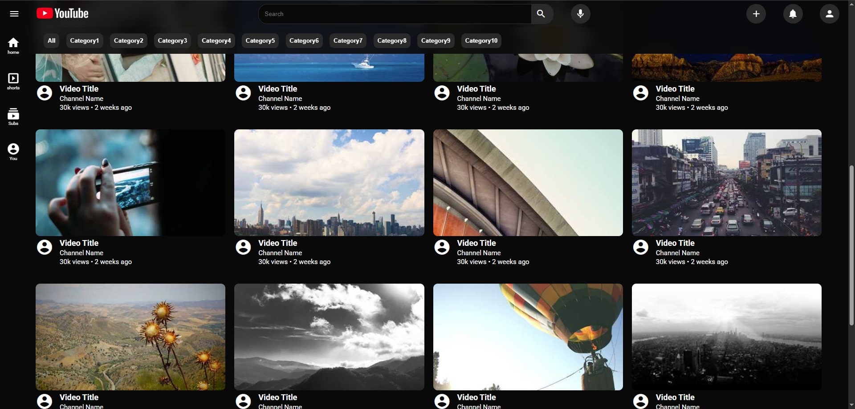Open the hamburger guide menu
855x409 pixels.
tap(14, 14)
